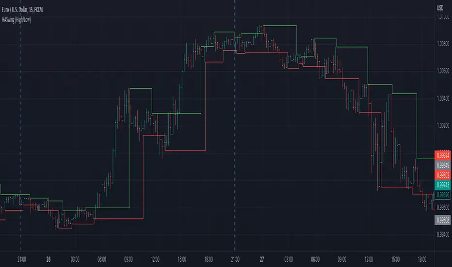Click the 0.99400 price axis tick

442,235
